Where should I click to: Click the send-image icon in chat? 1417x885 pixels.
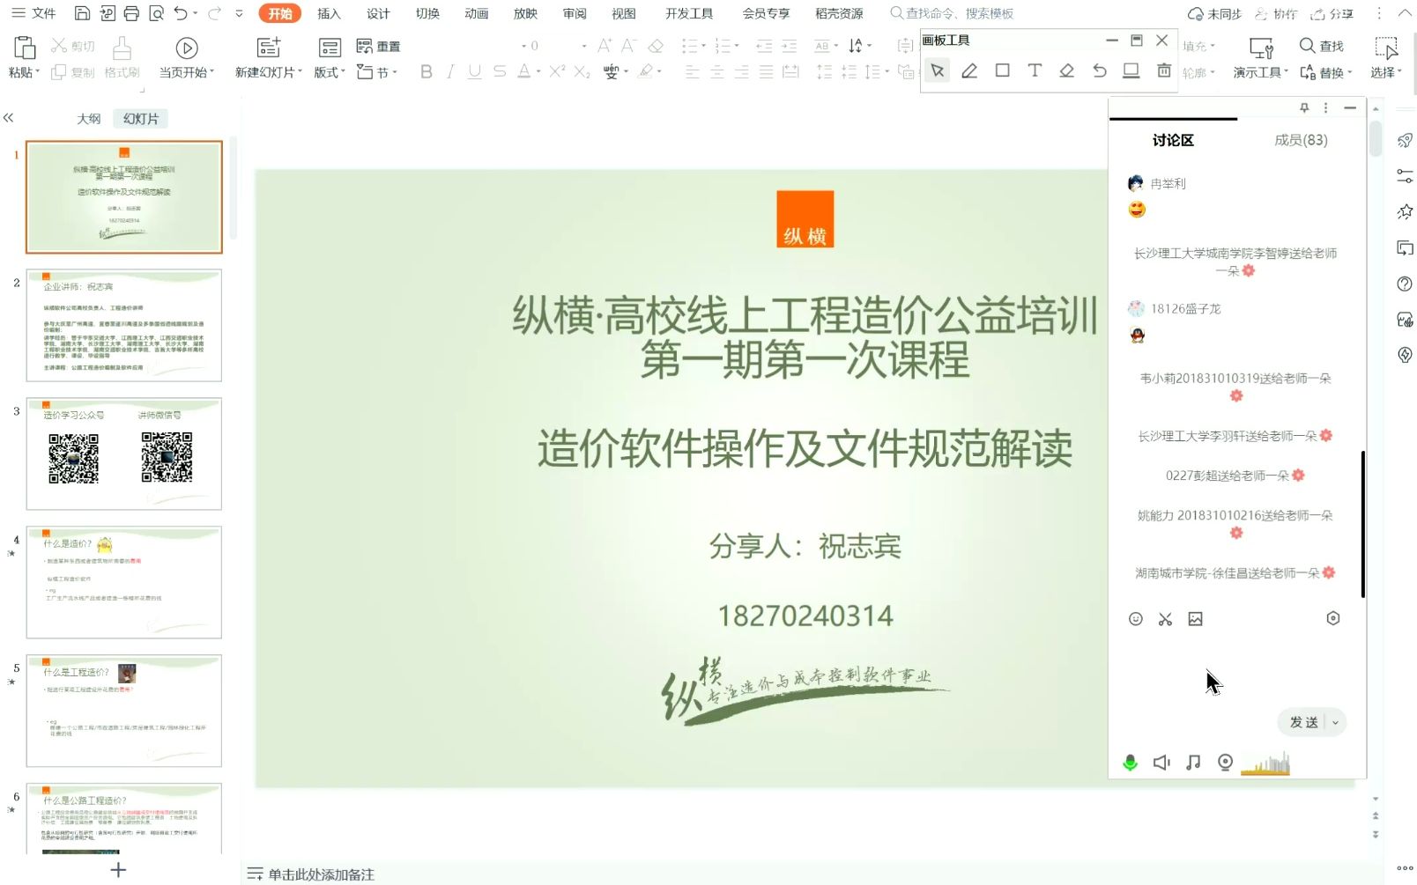coord(1195,619)
